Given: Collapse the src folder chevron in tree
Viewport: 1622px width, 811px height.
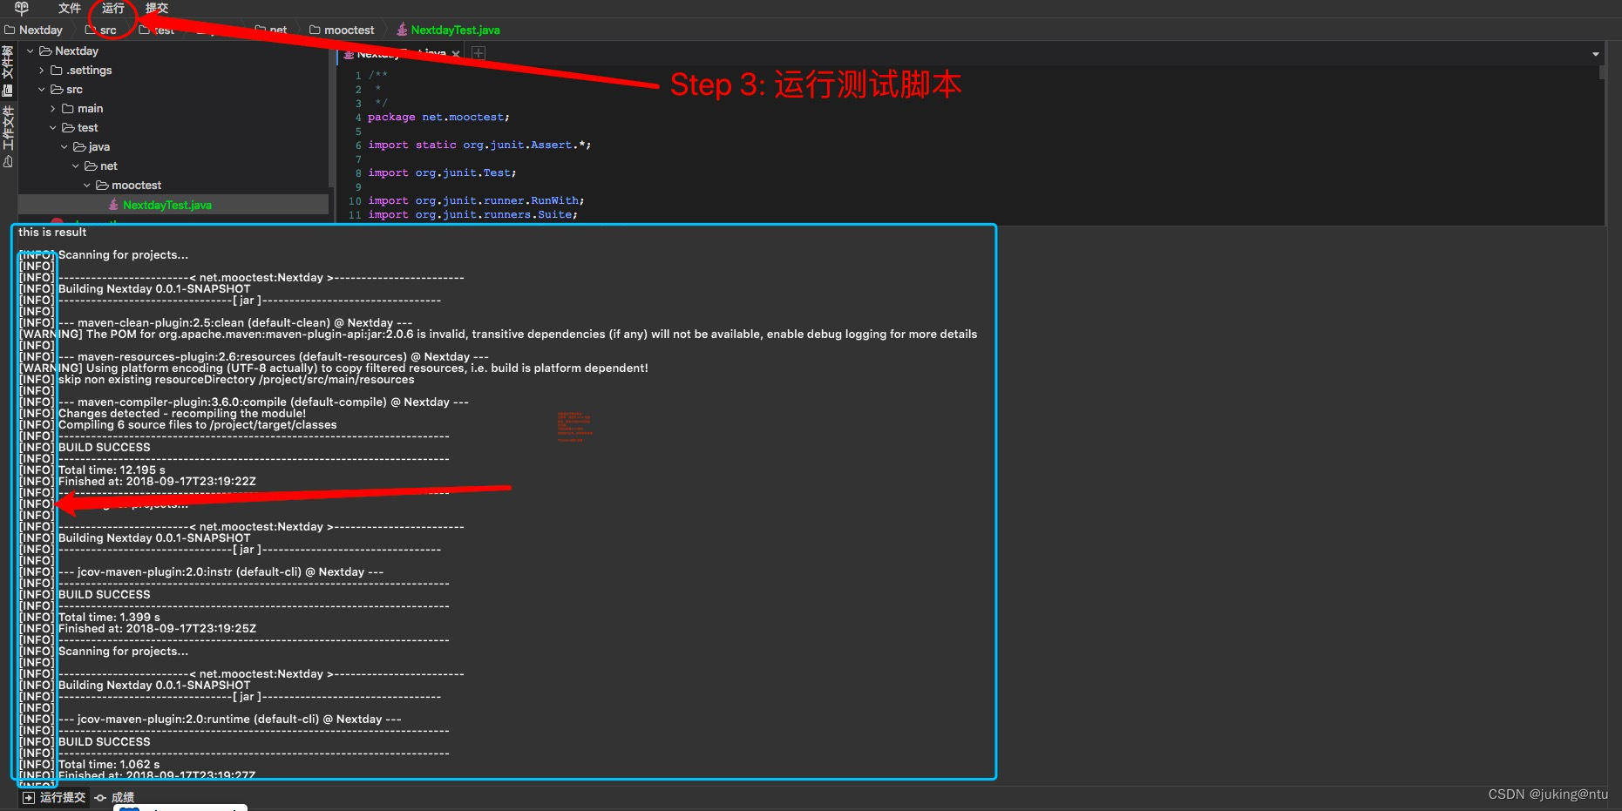Looking at the screenshot, I should click(42, 90).
